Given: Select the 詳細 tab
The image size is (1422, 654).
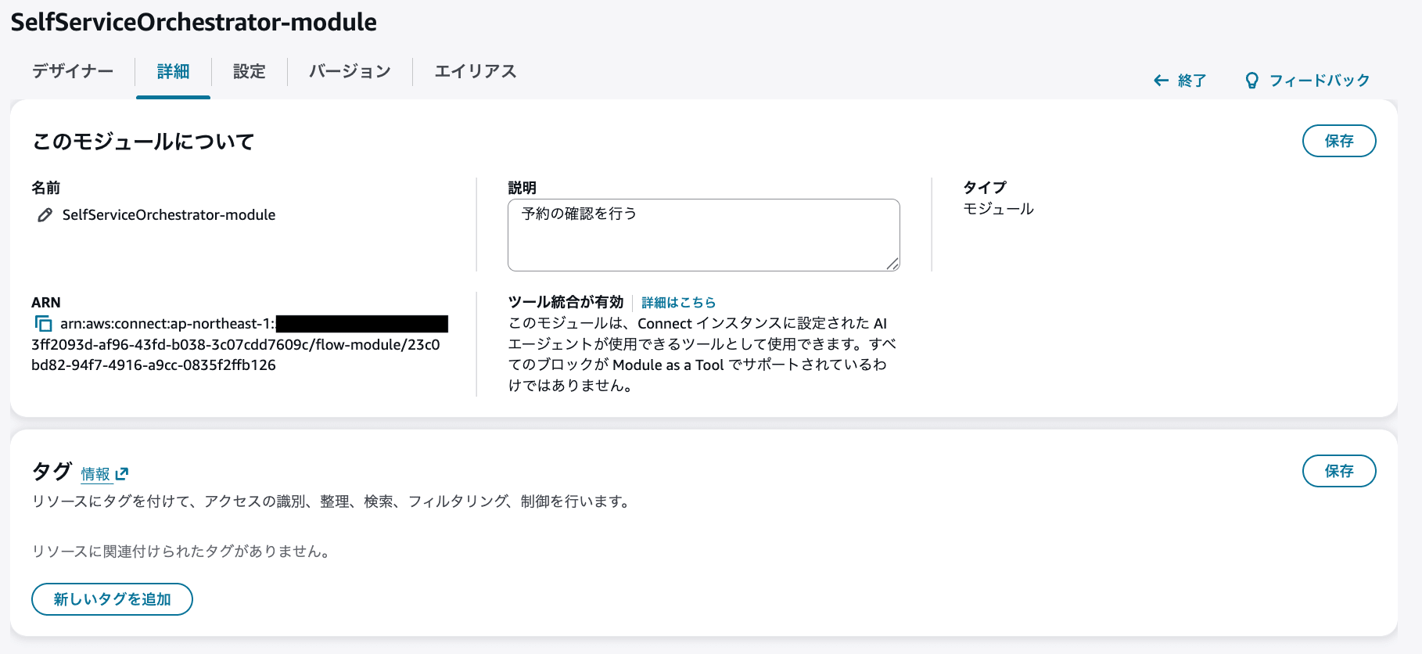Looking at the screenshot, I should point(173,71).
